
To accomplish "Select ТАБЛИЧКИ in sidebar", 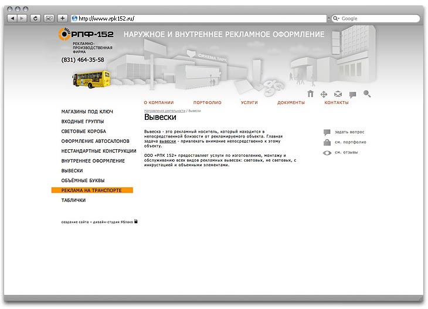I will tap(73, 200).
